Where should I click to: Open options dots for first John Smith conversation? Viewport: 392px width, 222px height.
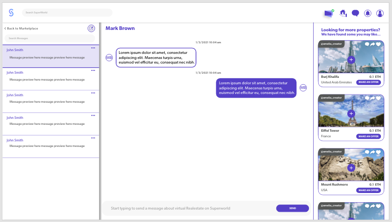pyautogui.click(x=93, y=48)
